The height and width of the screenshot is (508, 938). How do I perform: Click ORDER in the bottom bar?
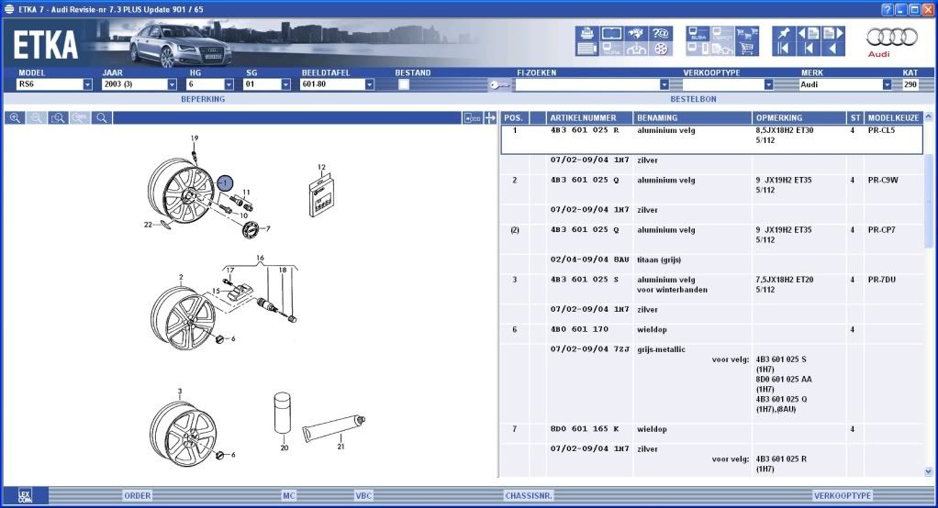point(138,495)
